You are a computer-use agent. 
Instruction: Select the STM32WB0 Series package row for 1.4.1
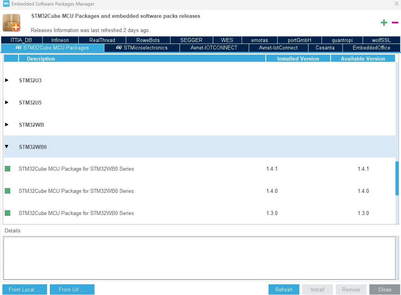(199, 169)
